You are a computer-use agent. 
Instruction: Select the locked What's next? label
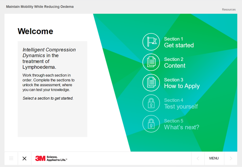tap(182, 127)
